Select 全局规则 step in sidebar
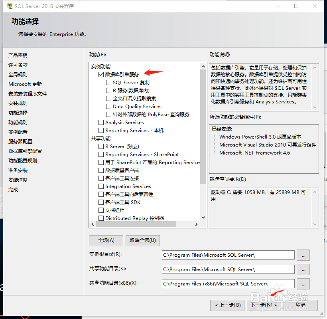327x319 pixels. [x=18, y=75]
